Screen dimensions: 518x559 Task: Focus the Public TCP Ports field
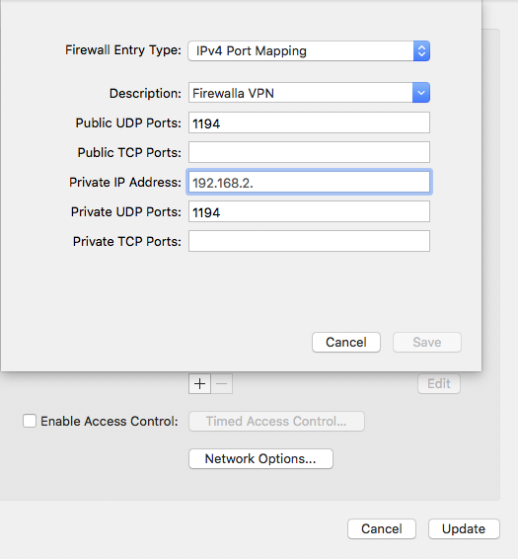tap(309, 152)
